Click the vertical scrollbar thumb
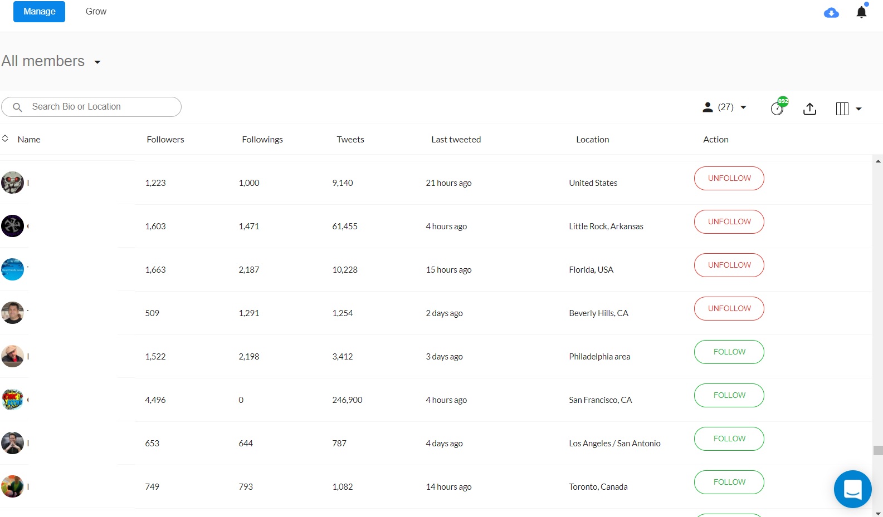 pyautogui.click(x=878, y=450)
